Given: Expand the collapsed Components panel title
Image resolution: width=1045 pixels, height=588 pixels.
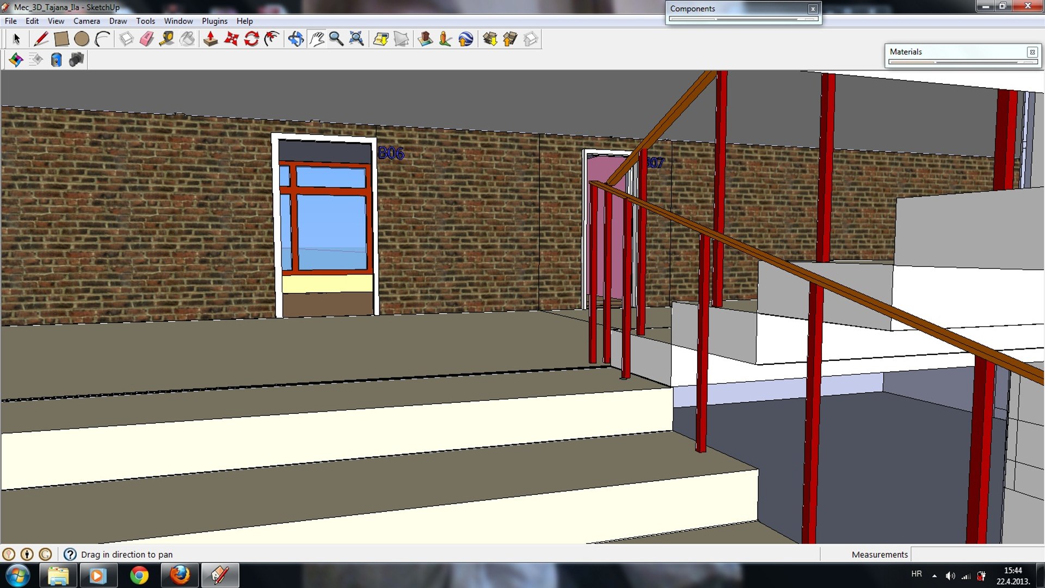Looking at the screenshot, I should (x=692, y=9).
